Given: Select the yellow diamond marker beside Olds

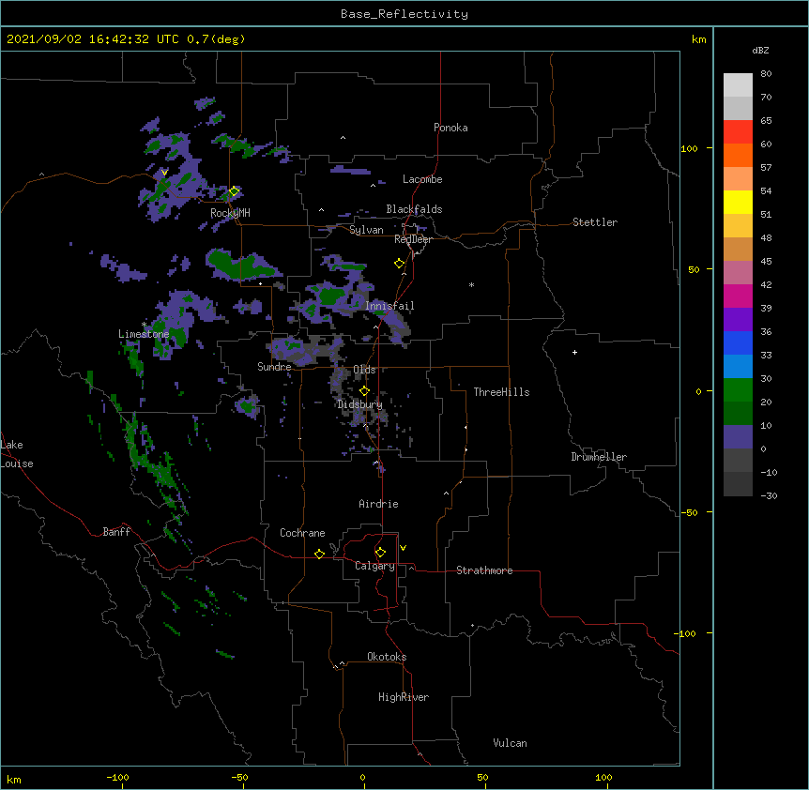Looking at the screenshot, I should pos(364,391).
